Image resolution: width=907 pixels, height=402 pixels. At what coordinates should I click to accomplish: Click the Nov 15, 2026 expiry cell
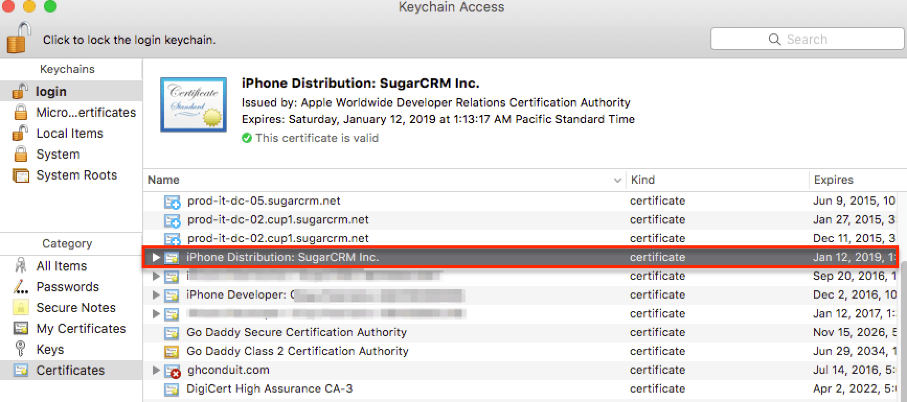(855, 332)
